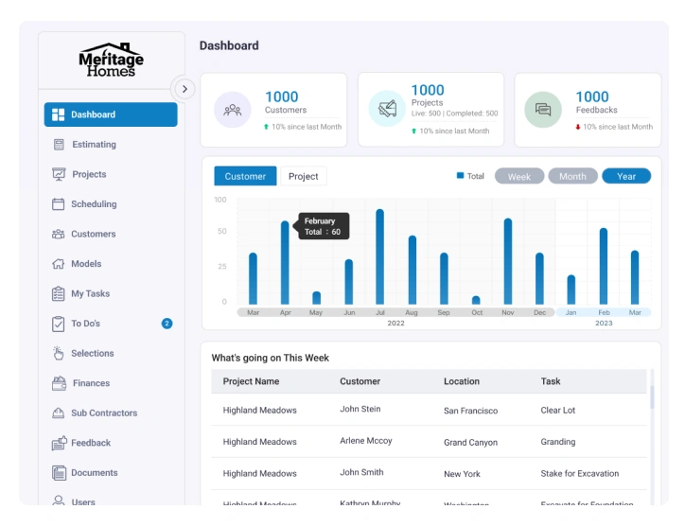Click the Estimating calculator icon in sidebar

click(59, 145)
